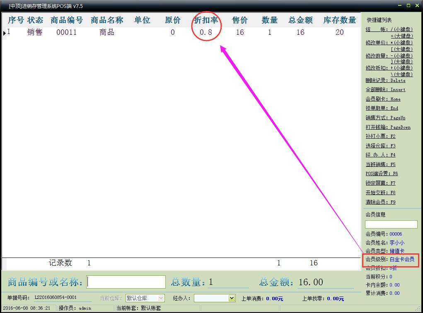Viewport: 423px width, 313px height.
Task: Click the 商品 name cell in row 1
Action: pyautogui.click(x=107, y=32)
